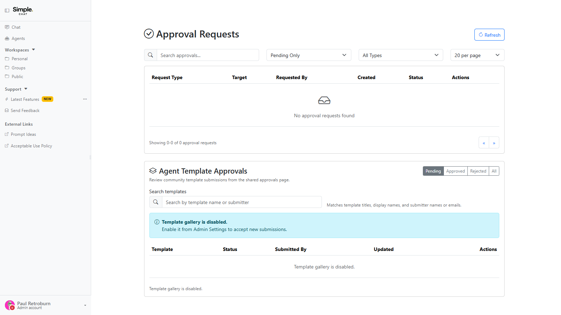Click the search approvals magnifier icon
The height and width of the screenshot is (315, 561).
tap(150, 55)
